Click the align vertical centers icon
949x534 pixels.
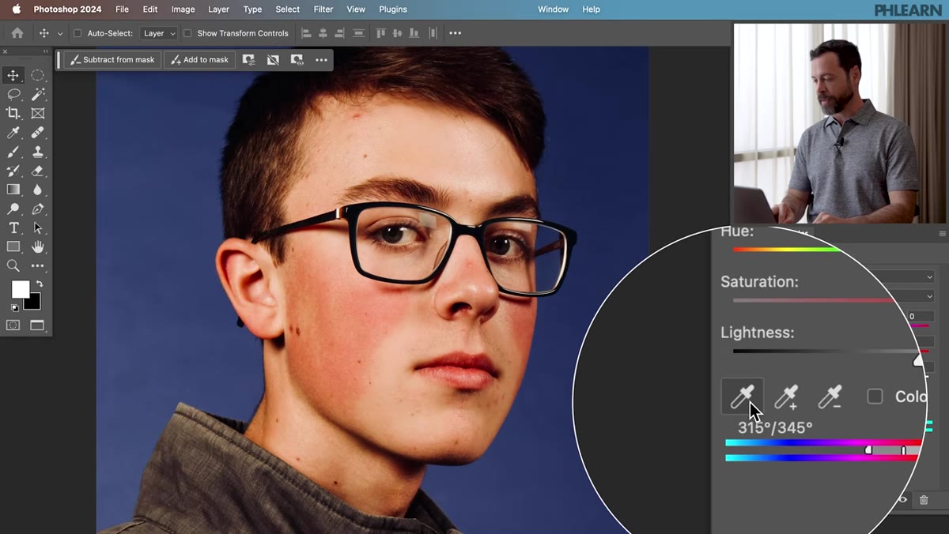397,33
